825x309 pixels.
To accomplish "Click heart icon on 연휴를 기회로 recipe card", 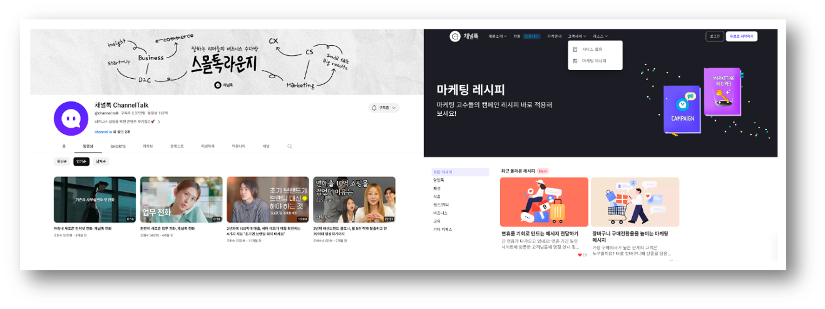I will click(580, 255).
